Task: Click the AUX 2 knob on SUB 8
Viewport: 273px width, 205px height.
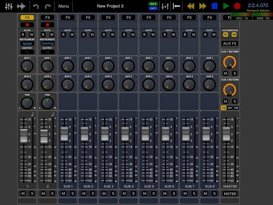Action: [209, 85]
